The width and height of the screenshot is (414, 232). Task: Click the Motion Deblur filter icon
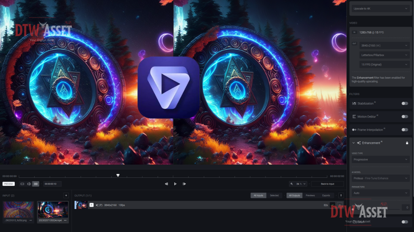tap(354, 116)
